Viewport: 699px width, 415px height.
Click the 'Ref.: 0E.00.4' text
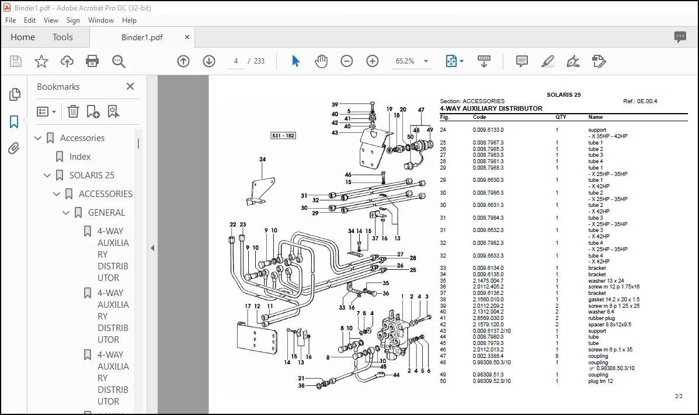[x=640, y=101]
